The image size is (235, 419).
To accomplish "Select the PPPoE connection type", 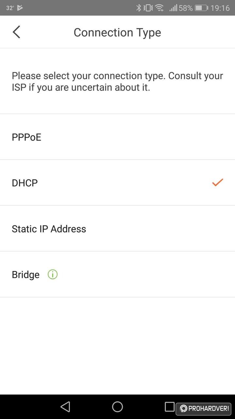I will point(117,137).
